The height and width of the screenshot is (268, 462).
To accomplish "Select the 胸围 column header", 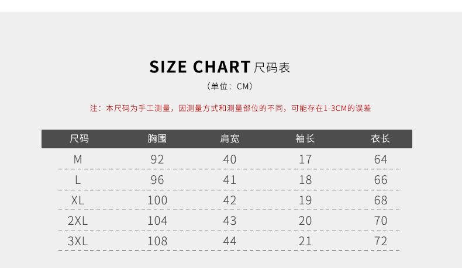I will tap(157, 139).
